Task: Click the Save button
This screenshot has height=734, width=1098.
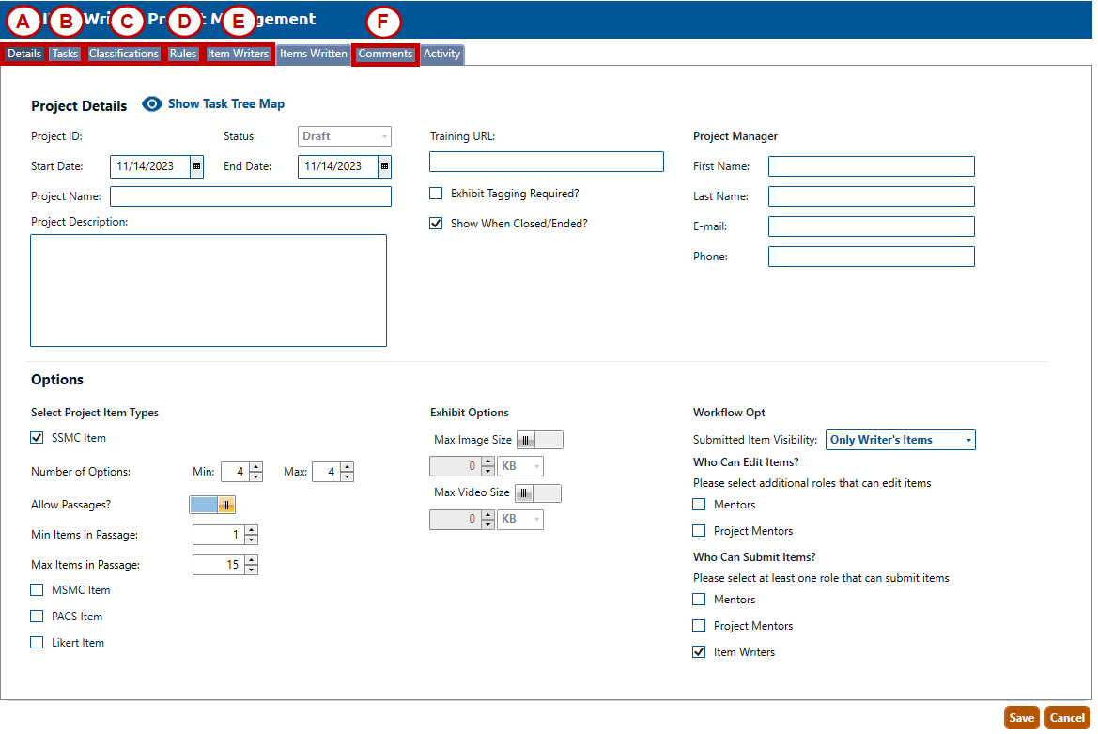Action: [x=1021, y=718]
